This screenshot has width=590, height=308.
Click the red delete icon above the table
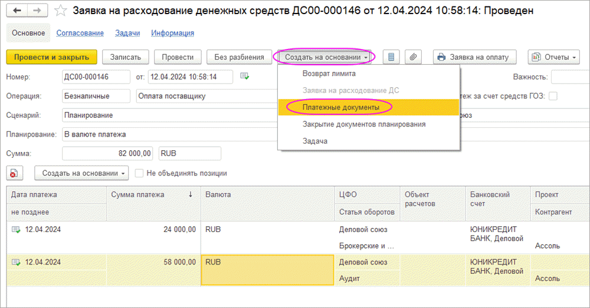point(15,173)
